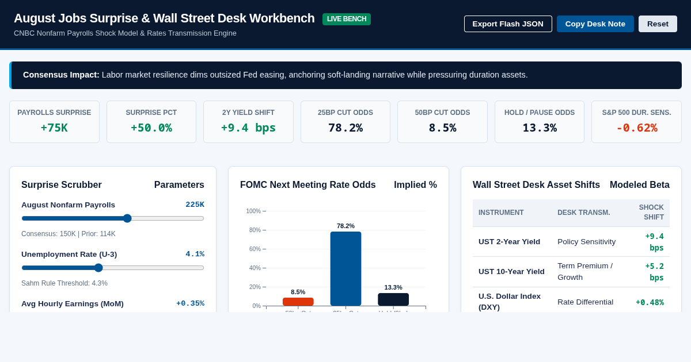Select the Payrolls Surprise +75K card

pos(54,122)
